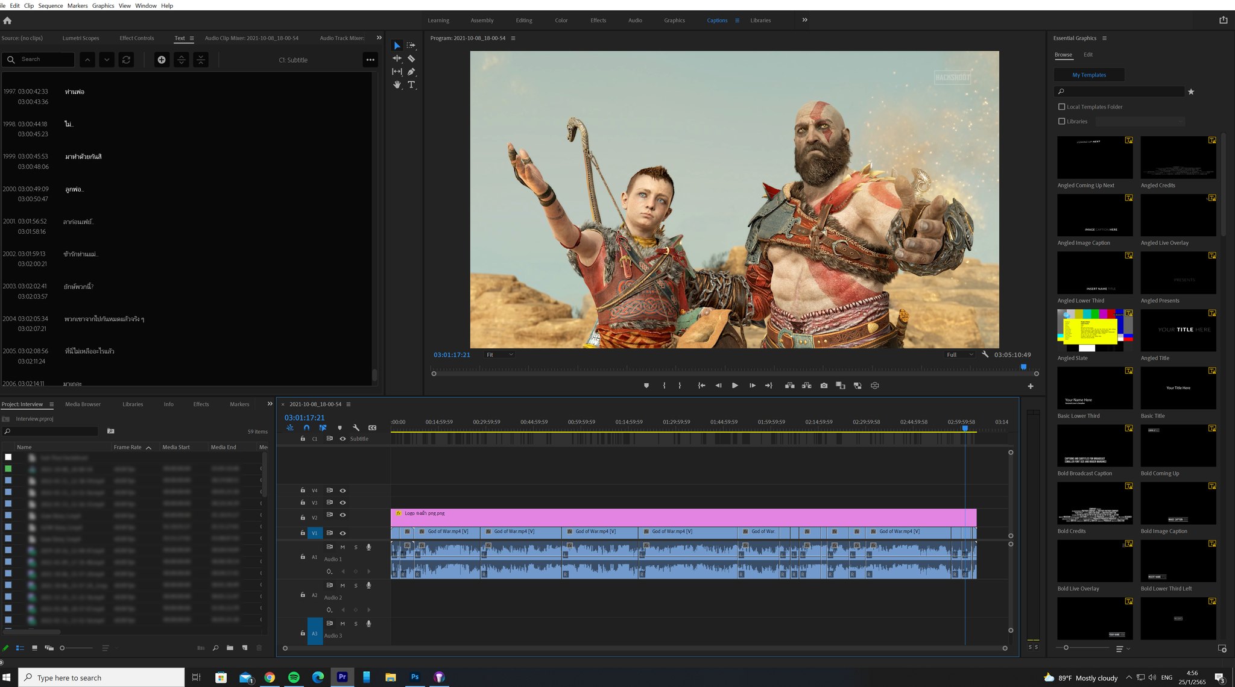This screenshot has width=1235, height=687.
Task: Toggle Subtitle caption track visibility
Action: [x=343, y=439]
